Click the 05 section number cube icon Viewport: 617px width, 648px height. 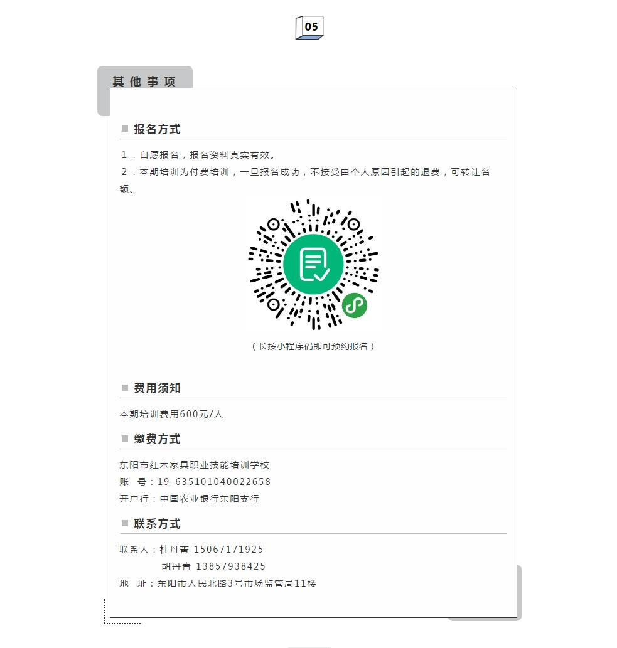point(309,28)
